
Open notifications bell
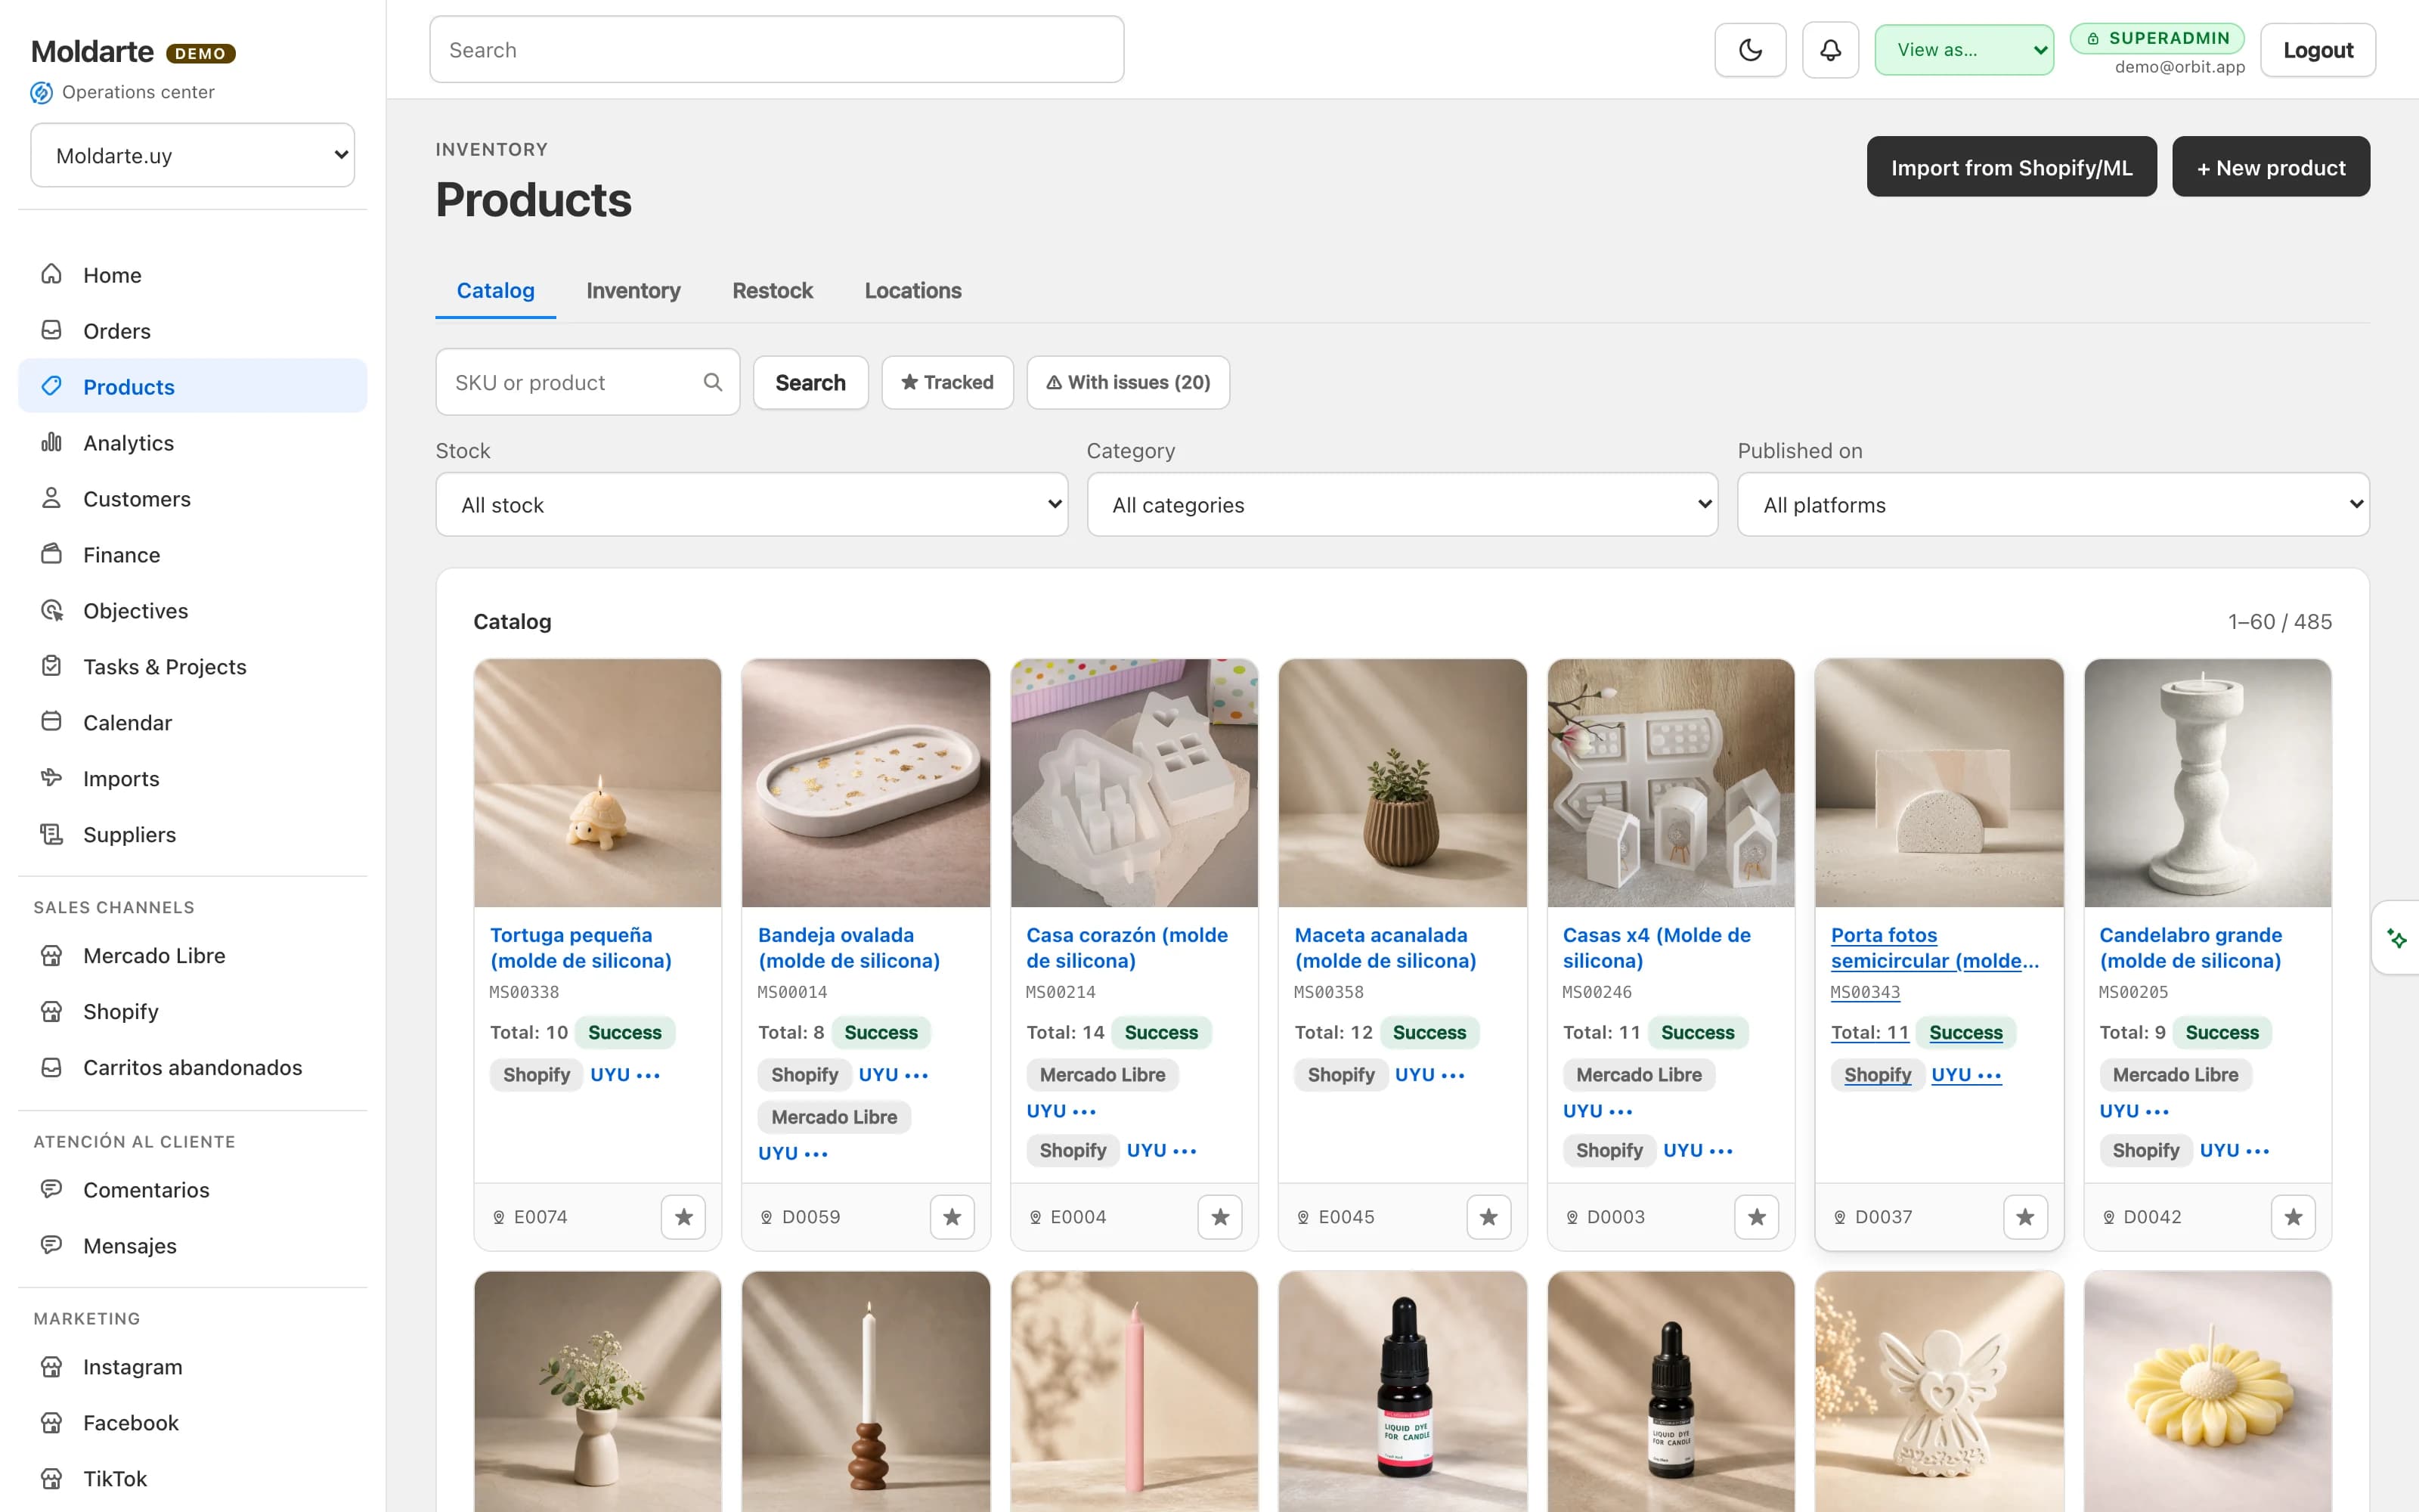point(1829,50)
